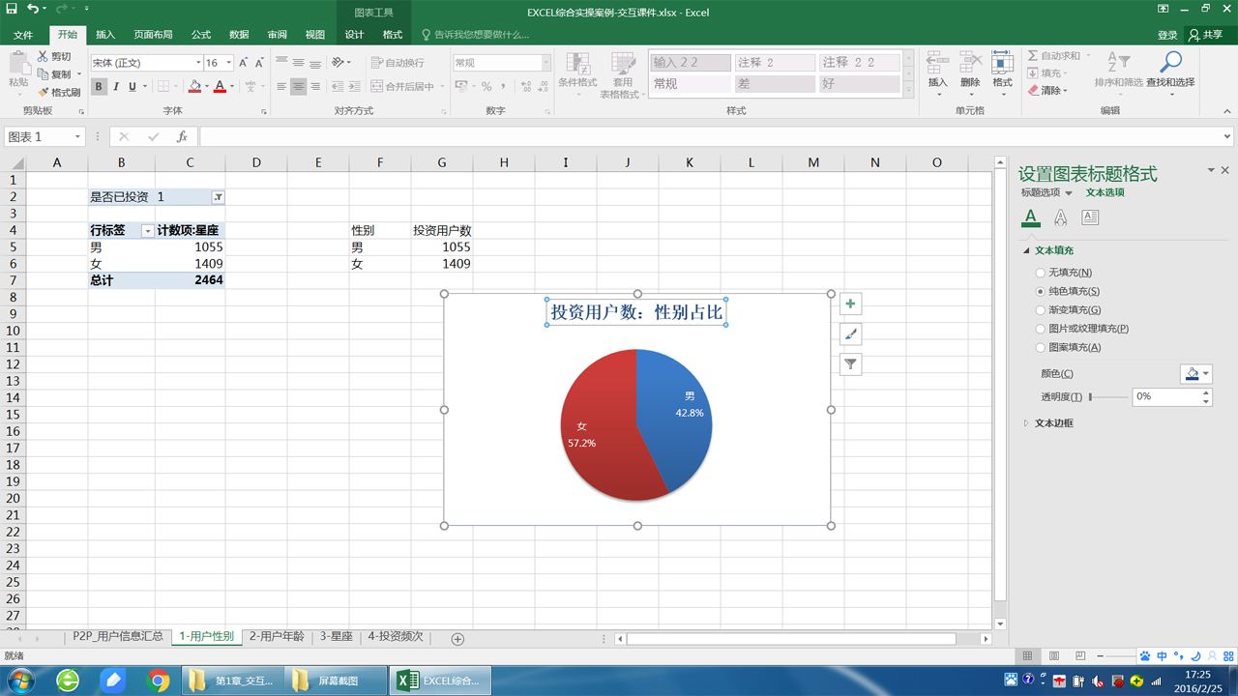Open the font name dropdown 宋体 (正文)

[197, 63]
